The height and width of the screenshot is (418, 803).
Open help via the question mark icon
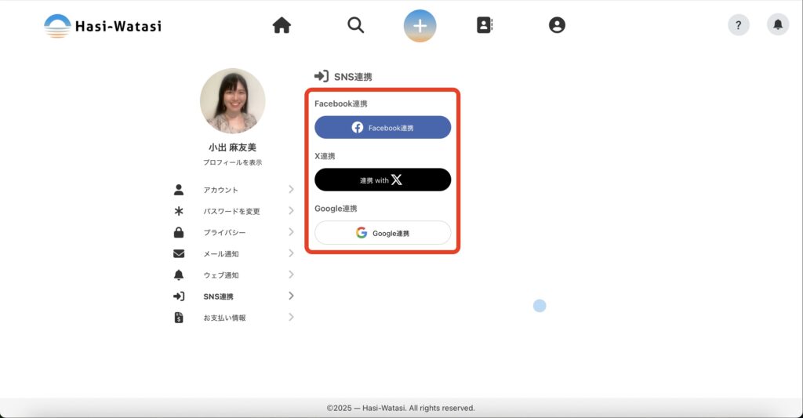[739, 25]
